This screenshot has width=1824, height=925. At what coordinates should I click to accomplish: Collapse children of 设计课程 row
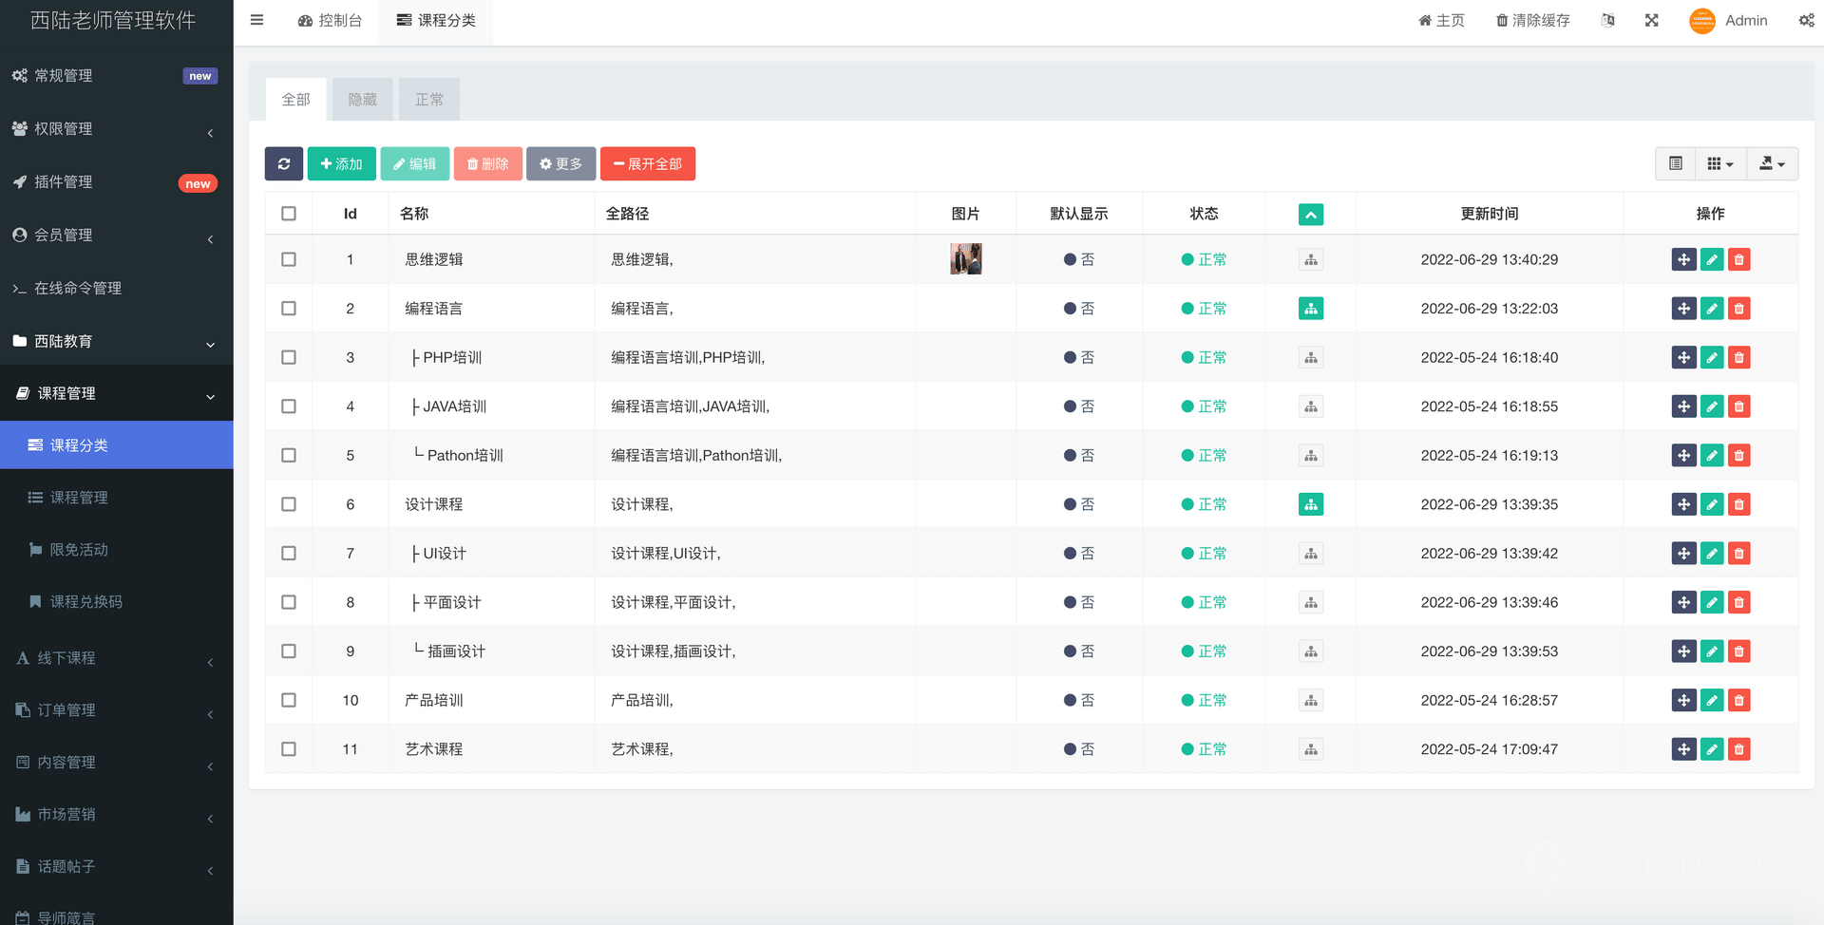click(x=1311, y=504)
